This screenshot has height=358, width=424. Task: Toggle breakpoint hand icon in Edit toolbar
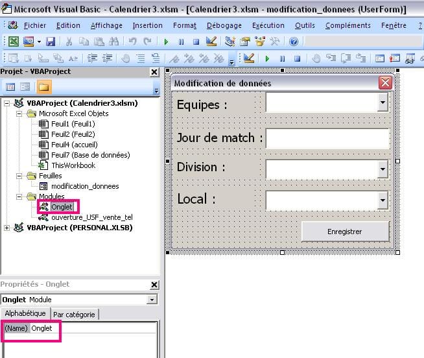tap(126, 58)
